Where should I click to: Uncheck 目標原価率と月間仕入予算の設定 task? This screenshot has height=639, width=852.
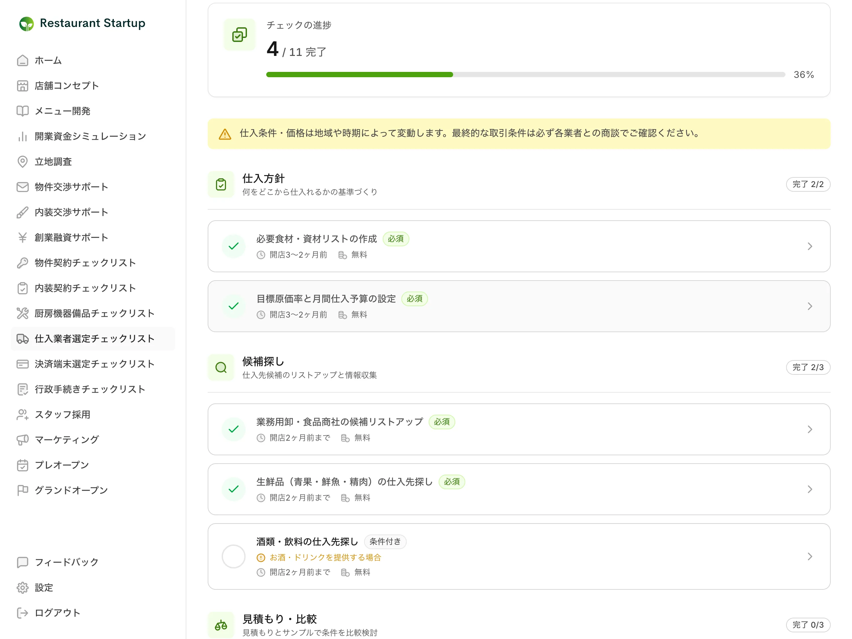pyautogui.click(x=233, y=306)
